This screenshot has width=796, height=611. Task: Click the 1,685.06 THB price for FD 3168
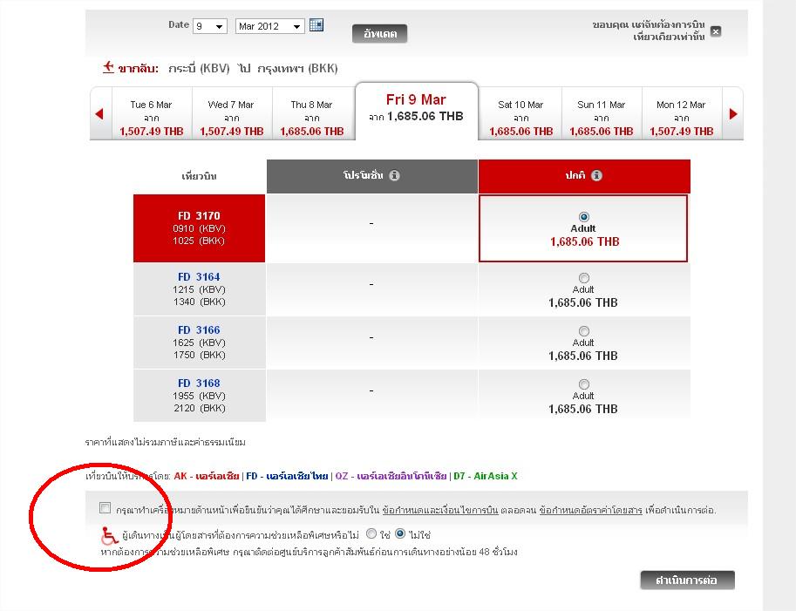(x=582, y=409)
